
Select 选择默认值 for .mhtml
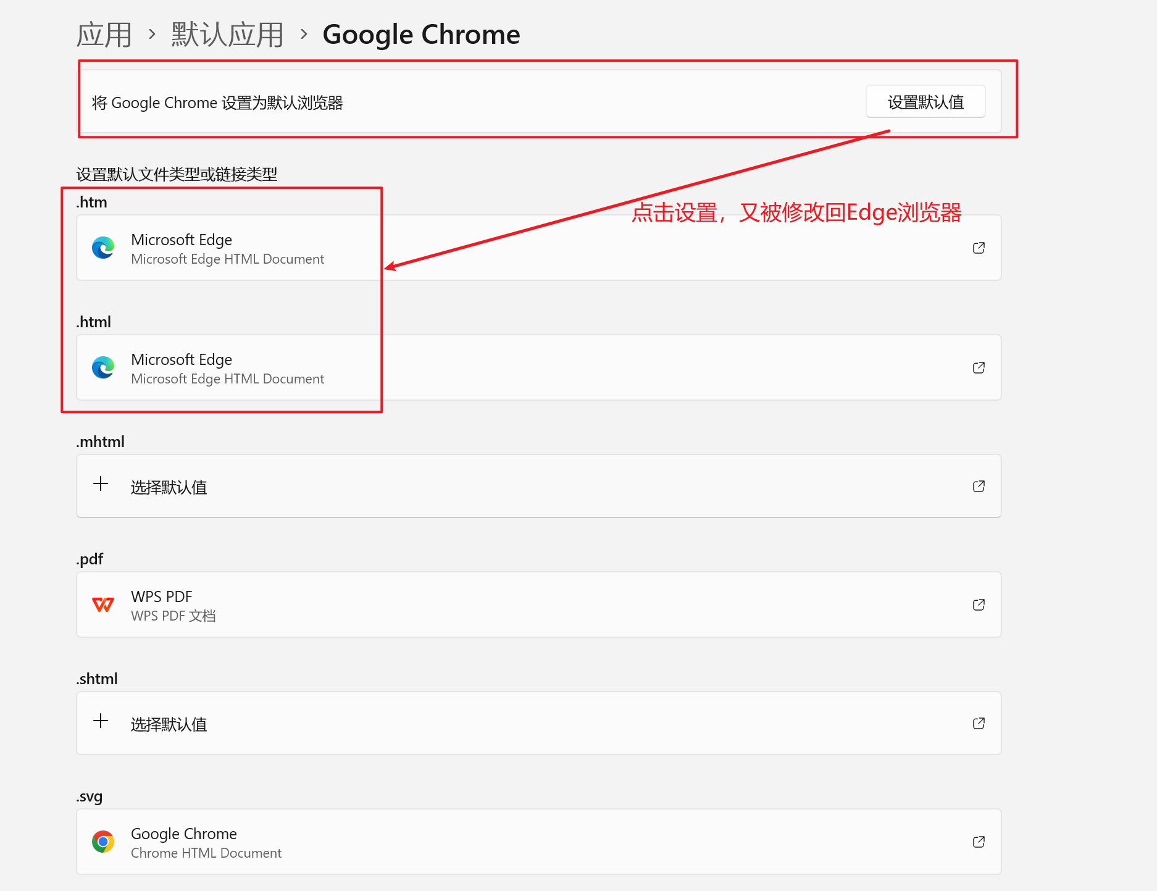coord(538,486)
